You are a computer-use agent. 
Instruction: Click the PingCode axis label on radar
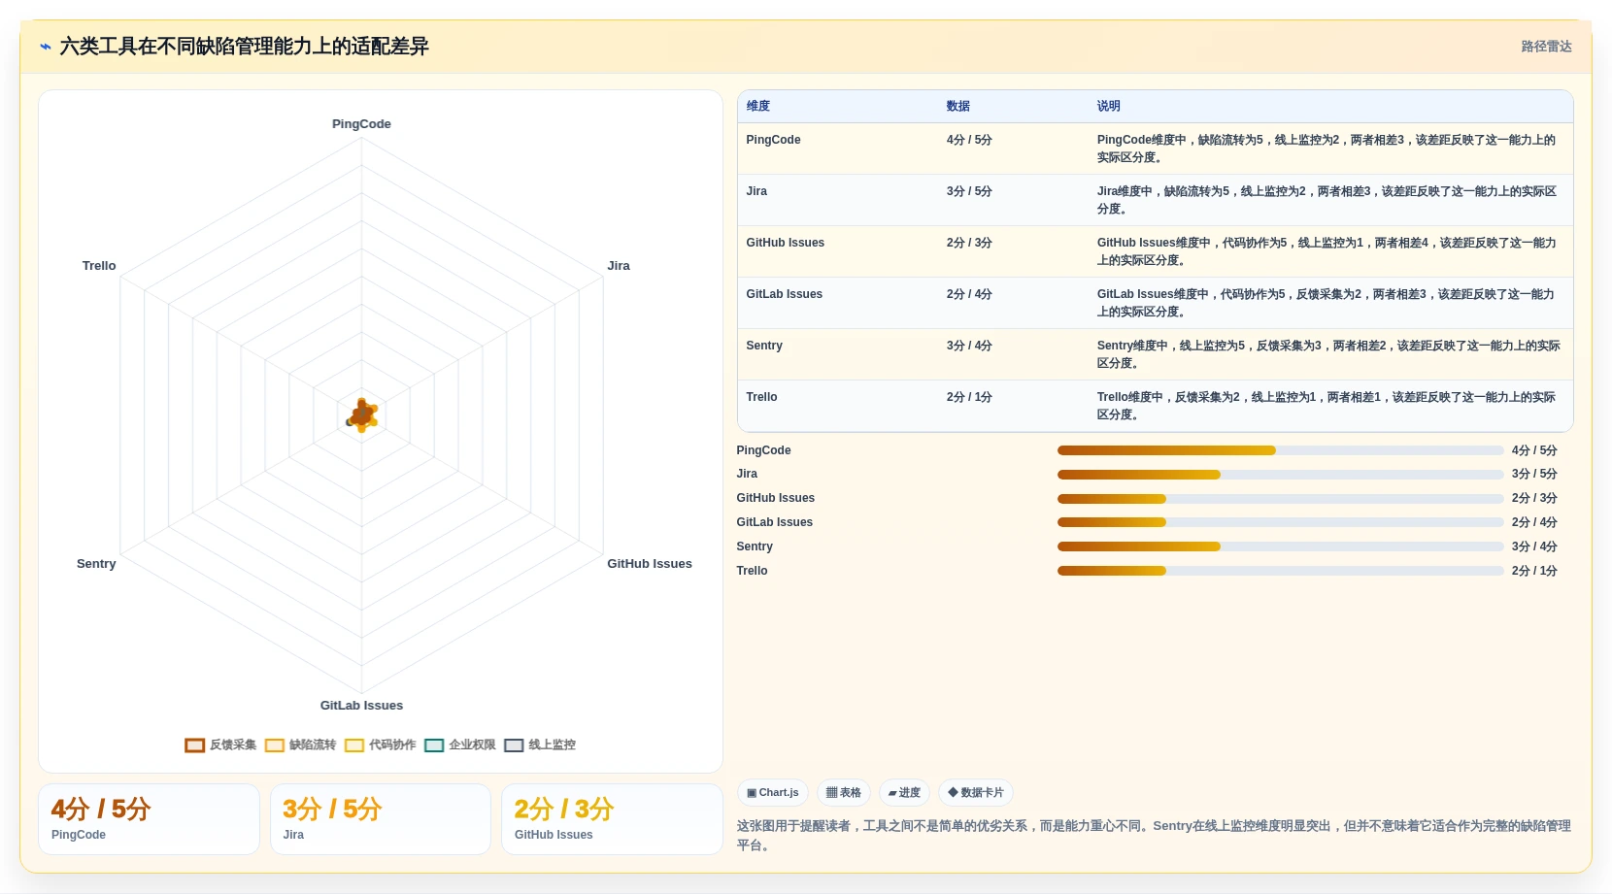point(361,124)
